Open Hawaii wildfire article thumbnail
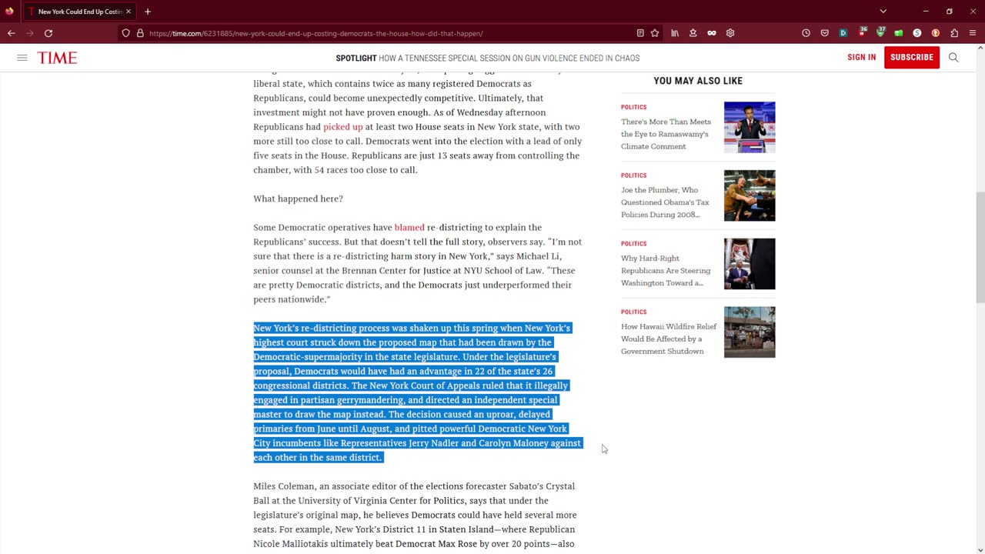 coord(750,332)
